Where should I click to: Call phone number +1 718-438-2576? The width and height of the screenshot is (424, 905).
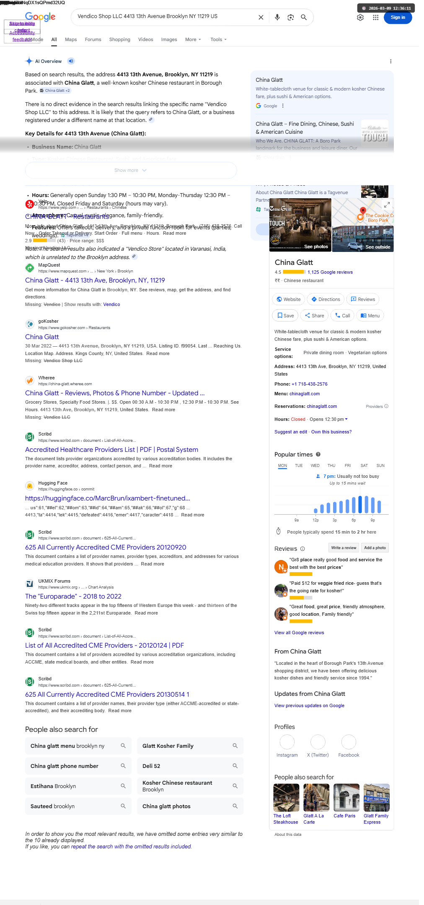pos(310,384)
